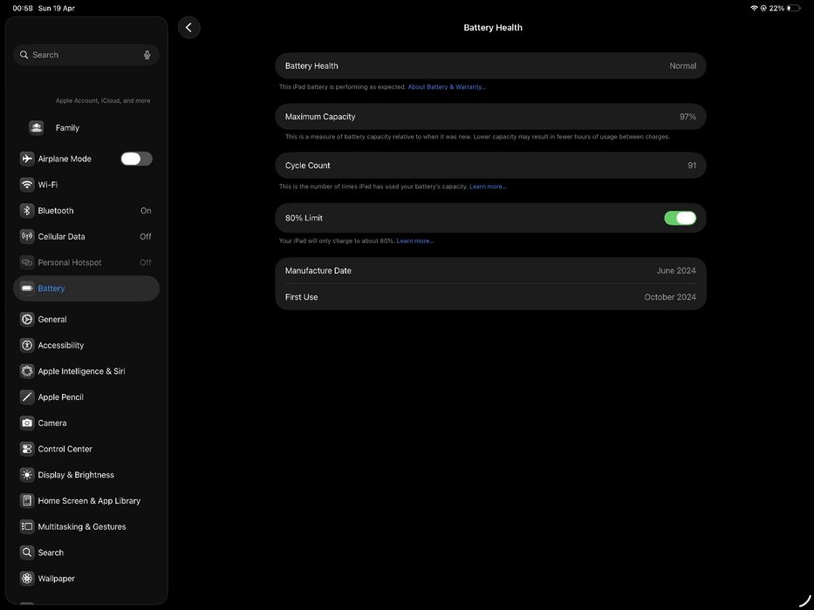Image resolution: width=814 pixels, height=610 pixels.
Task: Tap the Apple Pencil icon
Action: coord(27,397)
